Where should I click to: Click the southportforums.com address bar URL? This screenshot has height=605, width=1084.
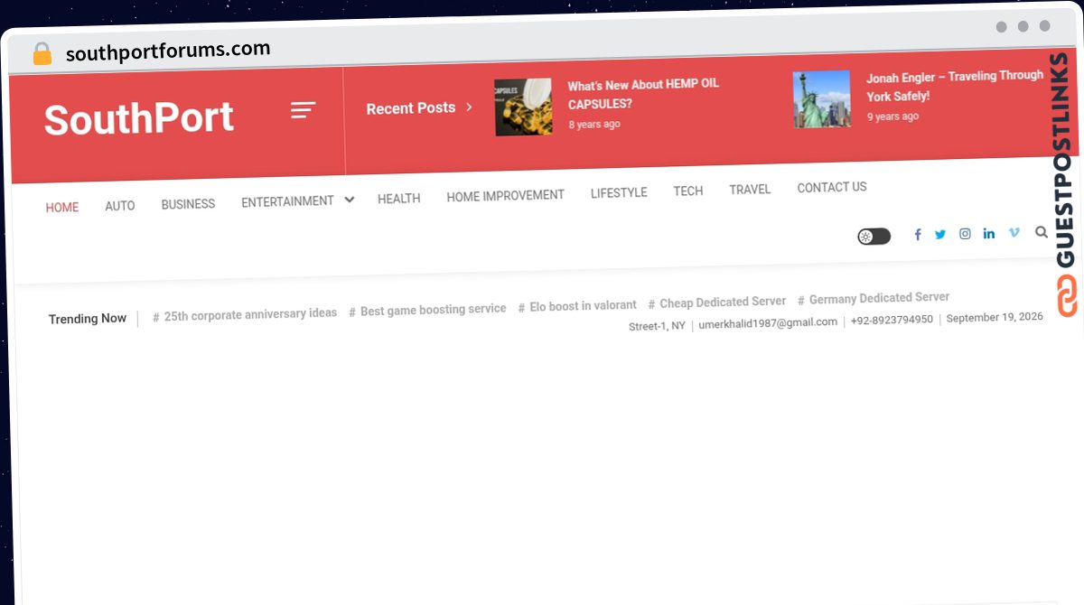[x=168, y=51]
